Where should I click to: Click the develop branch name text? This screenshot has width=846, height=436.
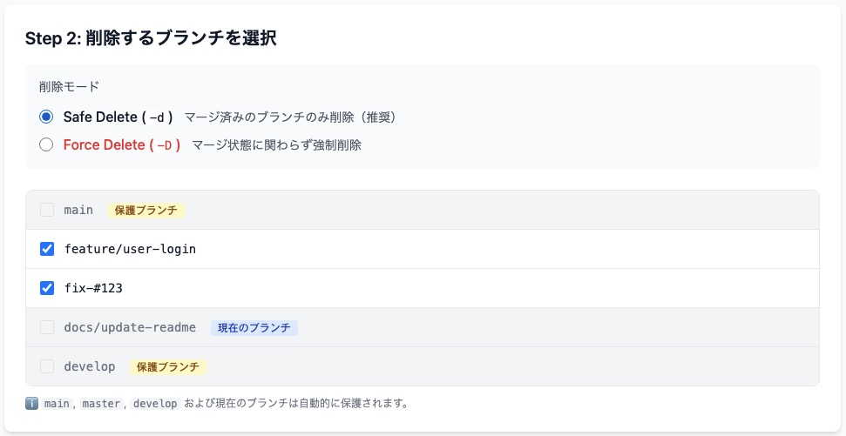click(x=90, y=366)
